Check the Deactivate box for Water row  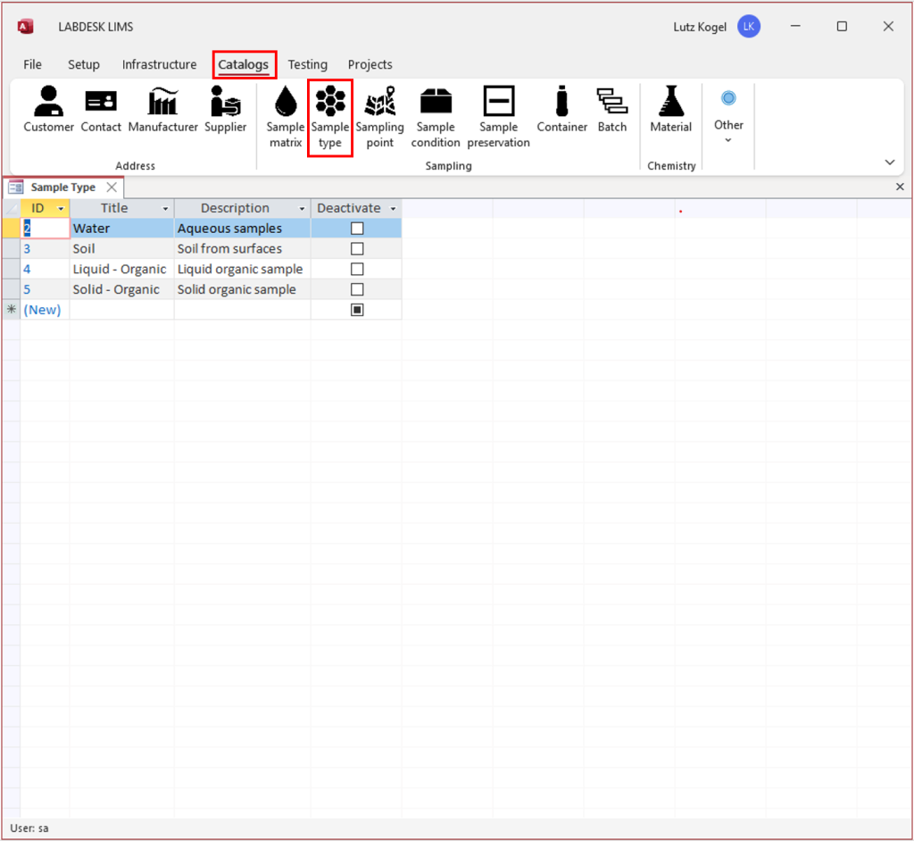pyautogui.click(x=357, y=228)
